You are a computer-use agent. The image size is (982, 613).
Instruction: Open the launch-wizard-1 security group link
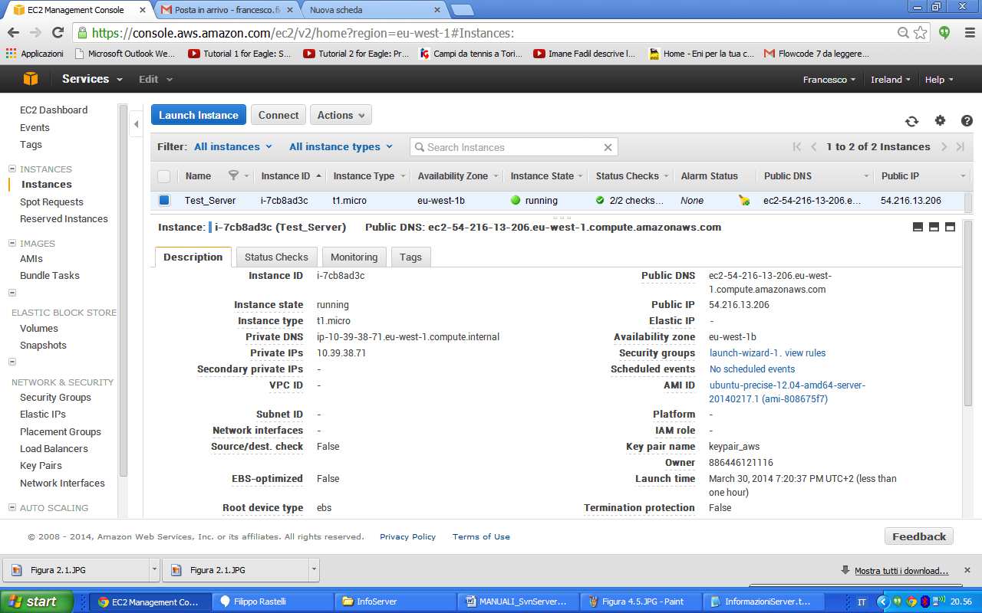[x=744, y=353]
